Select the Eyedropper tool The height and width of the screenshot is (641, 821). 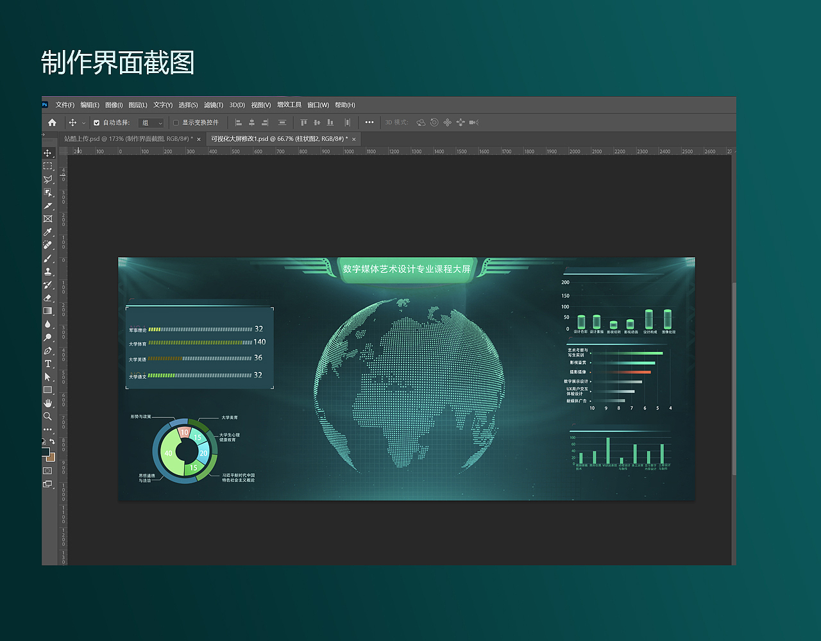click(x=47, y=232)
